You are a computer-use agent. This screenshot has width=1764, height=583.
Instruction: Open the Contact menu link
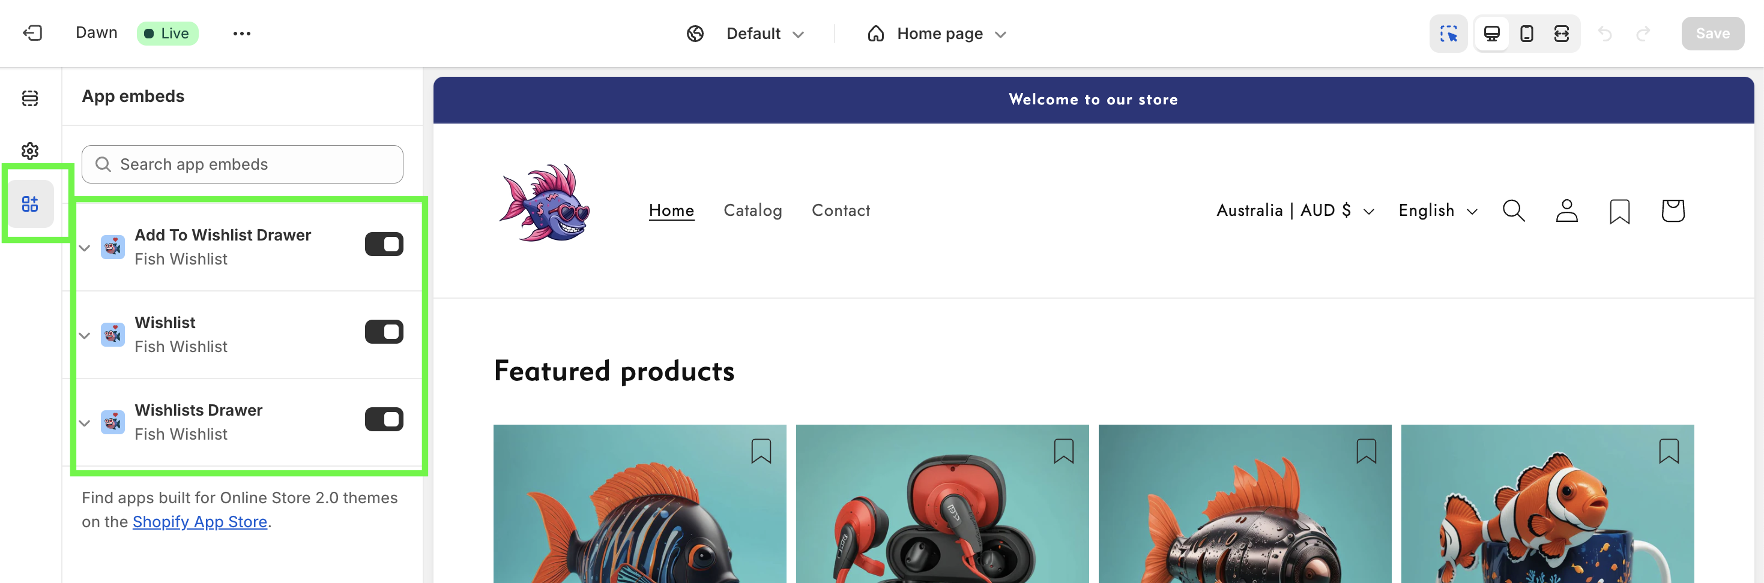pyautogui.click(x=840, y=211)
